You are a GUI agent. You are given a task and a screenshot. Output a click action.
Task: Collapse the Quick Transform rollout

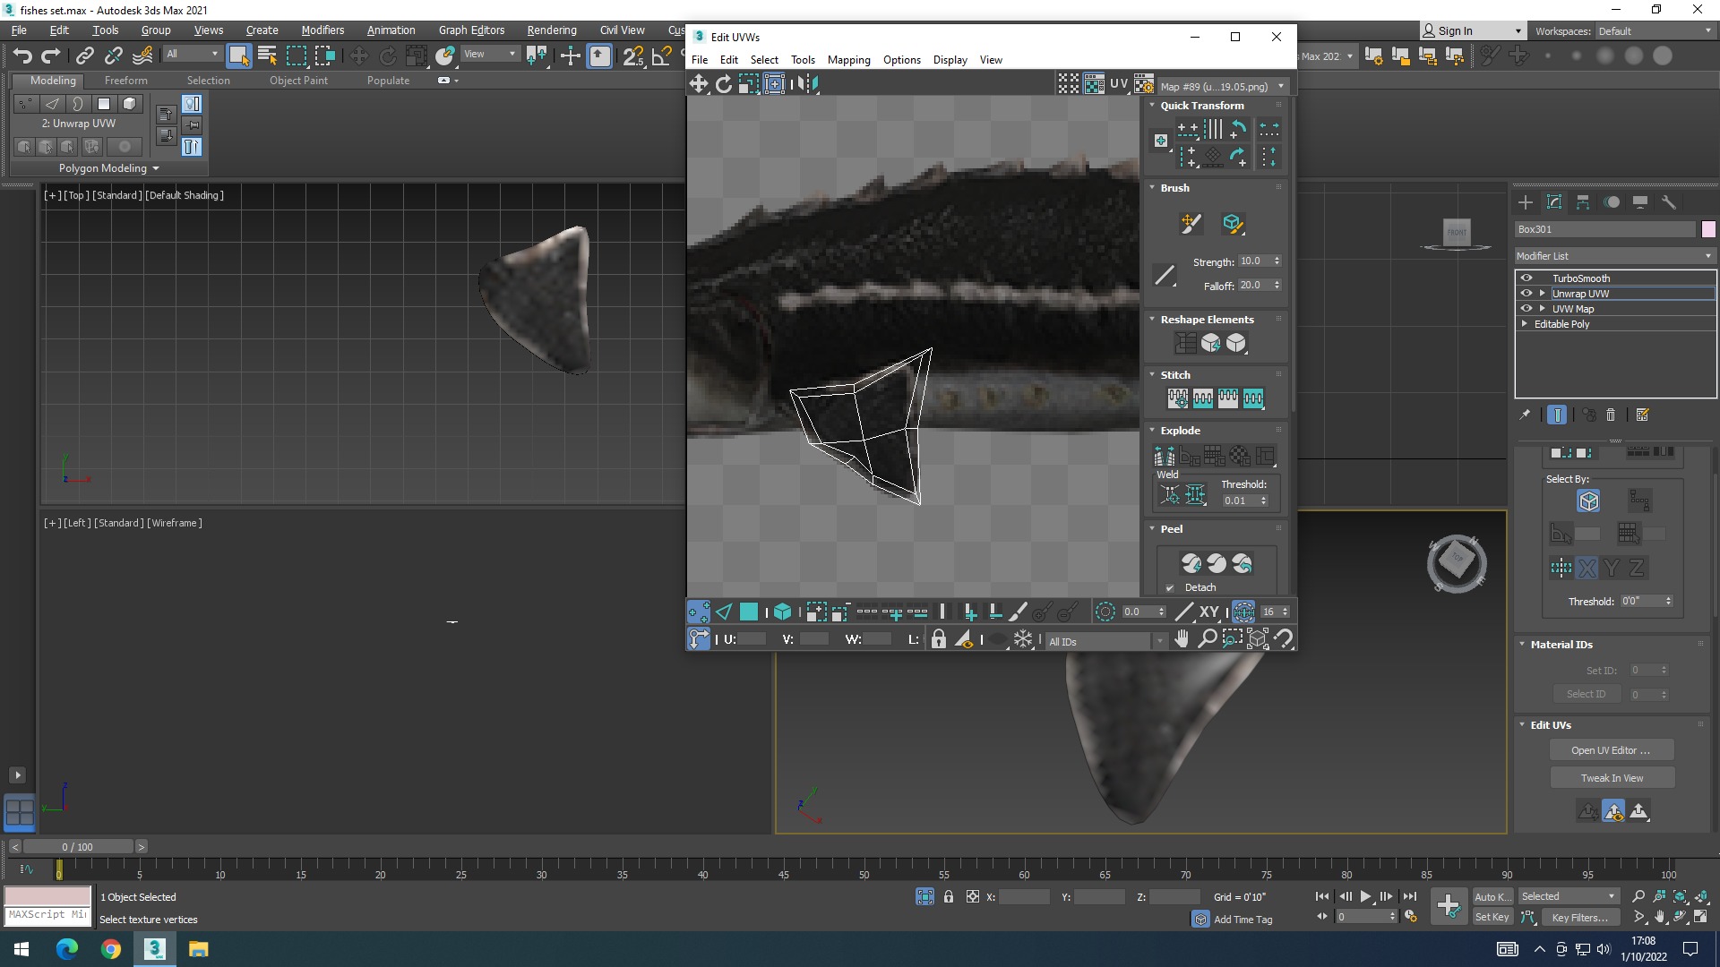pos(1153,106)
